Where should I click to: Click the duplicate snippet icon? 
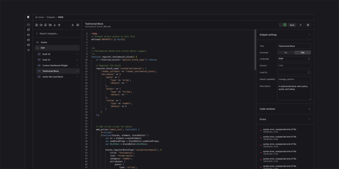point(45,25)
